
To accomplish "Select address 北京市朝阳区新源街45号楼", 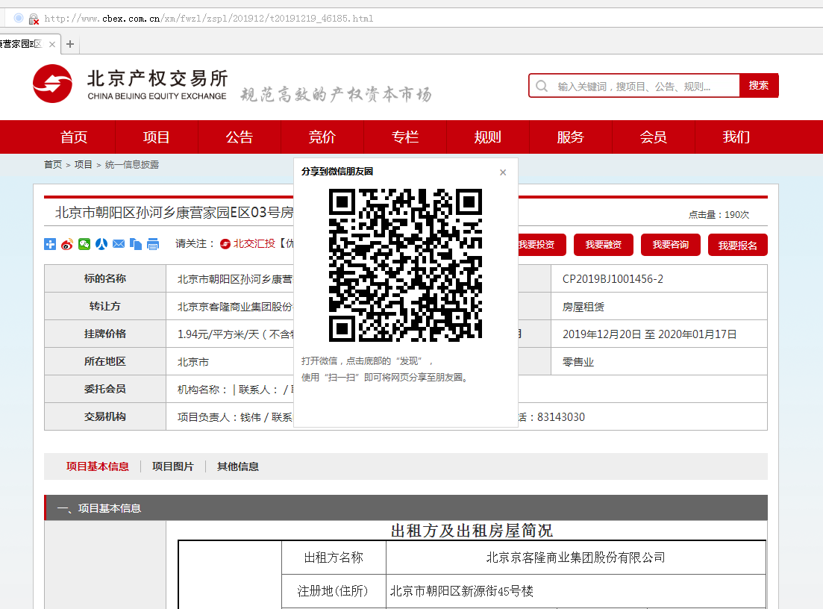I will point(461,591).
